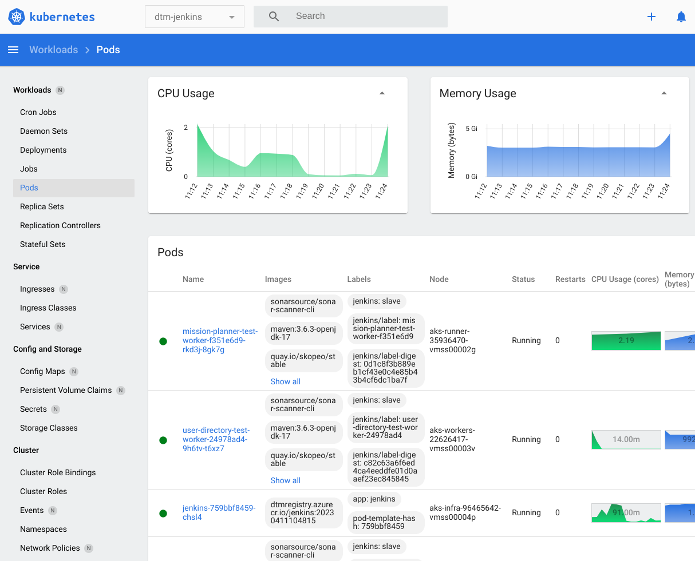Image resolution: width=695 pixels, height=561 pixels.
Task: Open Namespaces in sidebar
Action: [44, 529]
